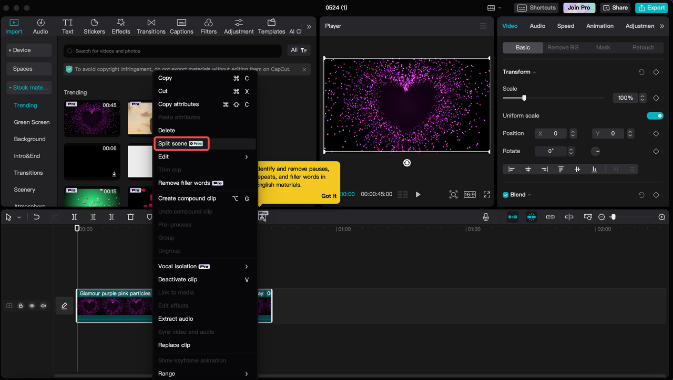This screenshot has width=673, height=380.
Task: Toggle track visibility with the eye icon
Action: pyautogui.click(x=32, y=305)
